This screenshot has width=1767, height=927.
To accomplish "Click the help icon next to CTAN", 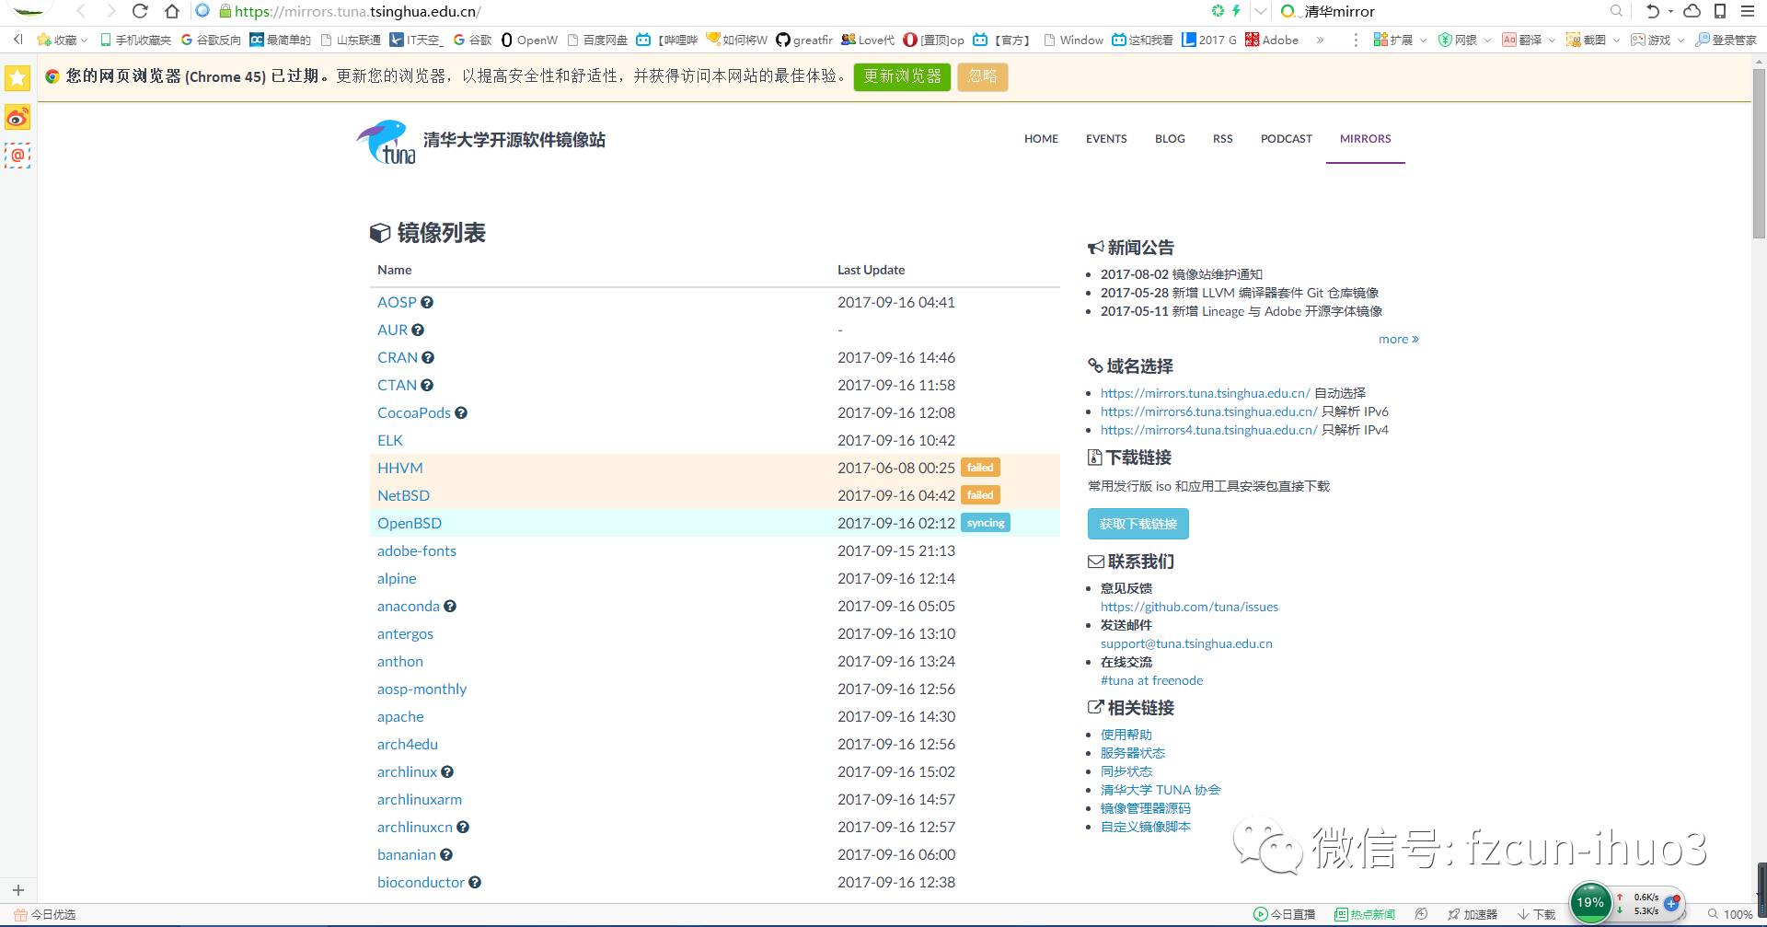I will [427, 385].
